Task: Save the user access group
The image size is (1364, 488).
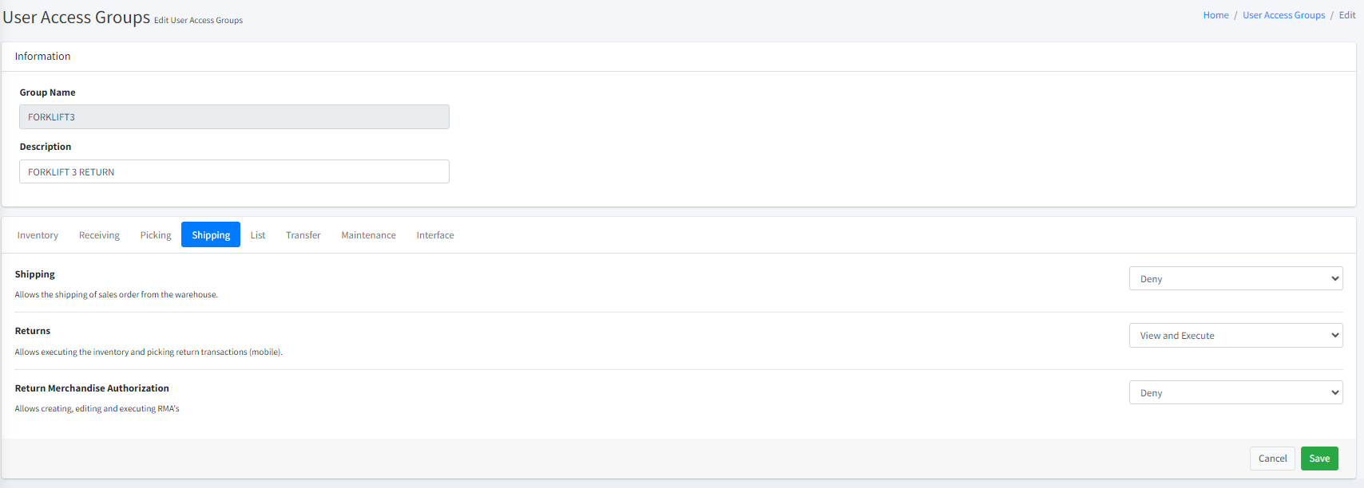Action: point(1319,458)
